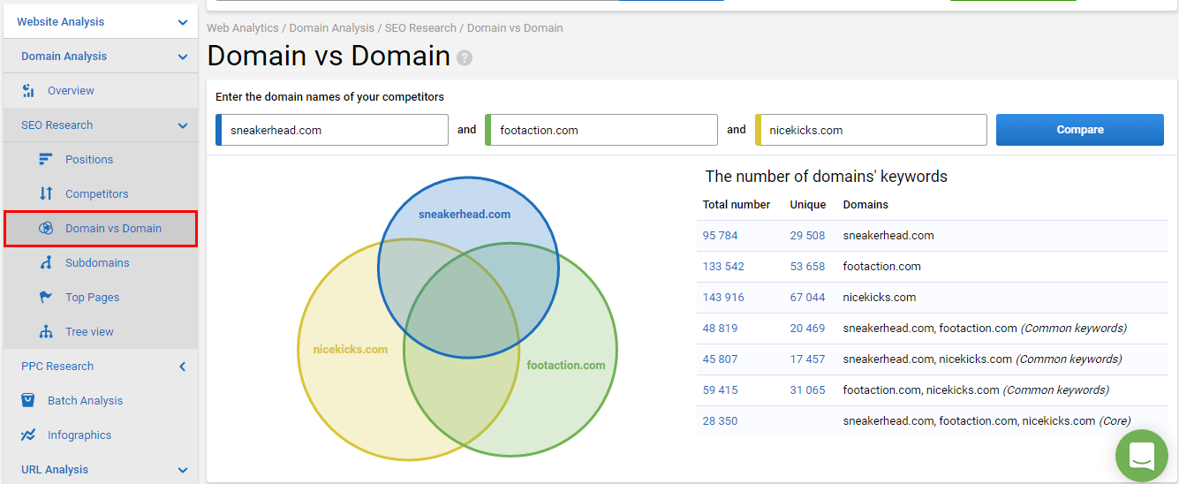This screenshot has width=1179, height=484.
Task: Click the Batch Analysis bucket icon
Action: pos(28,400)
